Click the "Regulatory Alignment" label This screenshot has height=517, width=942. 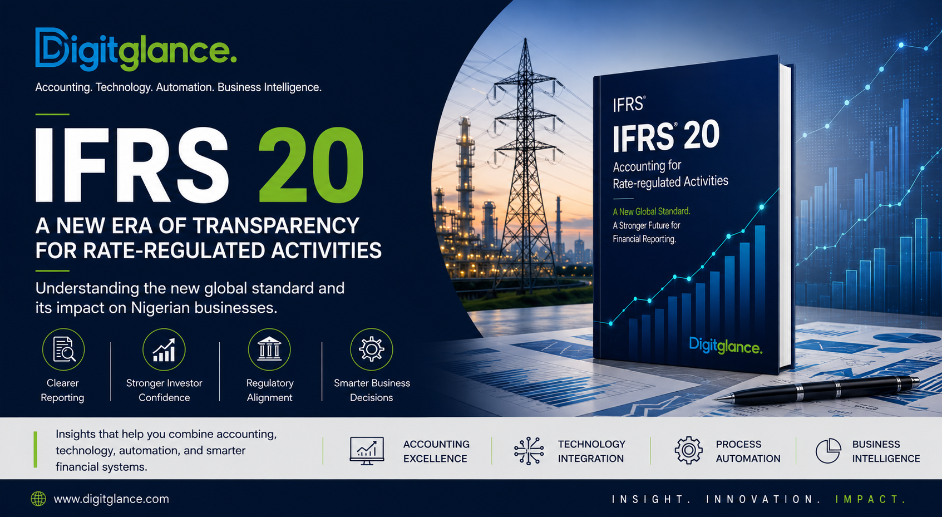pyautogui.click(x=270, y=390)
